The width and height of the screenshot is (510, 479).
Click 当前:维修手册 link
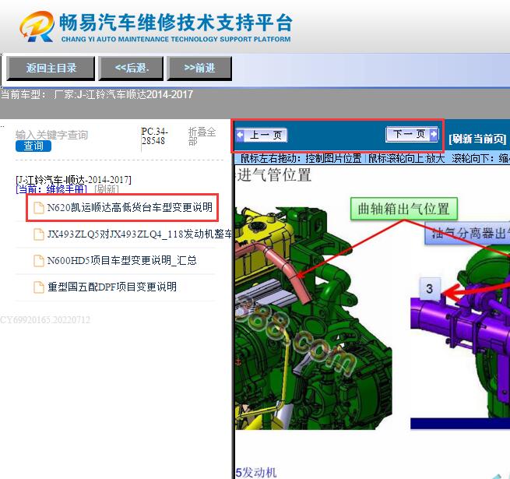pyautogui.click(x=51, y=189)
